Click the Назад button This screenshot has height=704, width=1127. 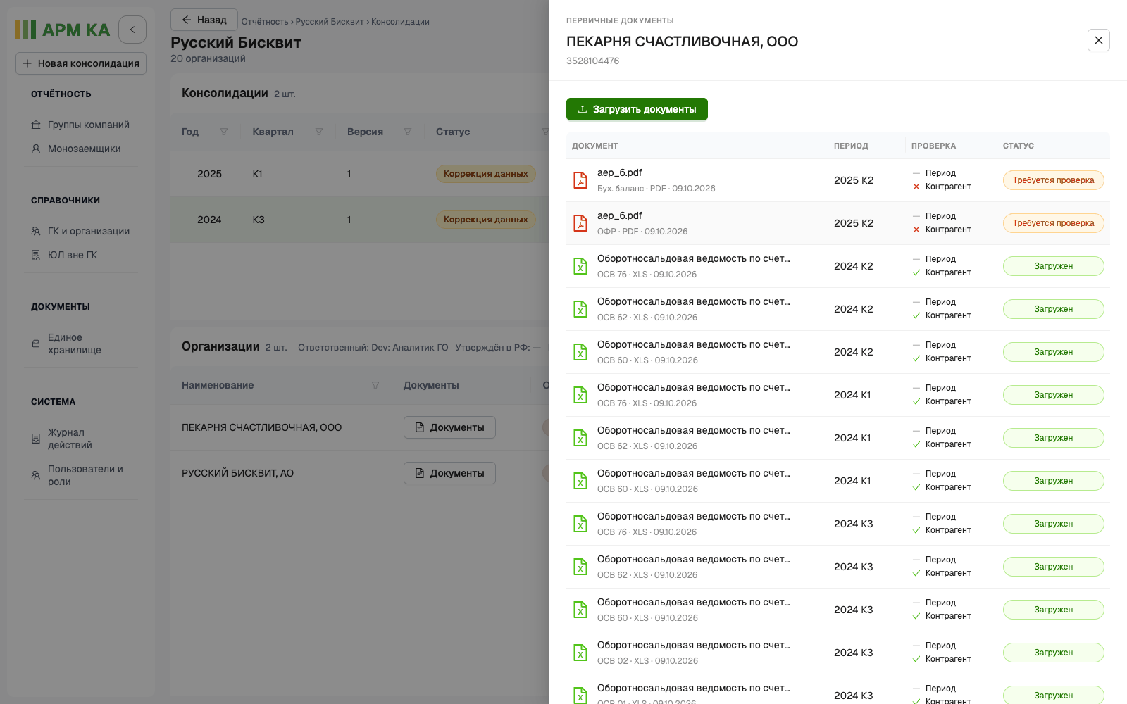coord(204,20)
